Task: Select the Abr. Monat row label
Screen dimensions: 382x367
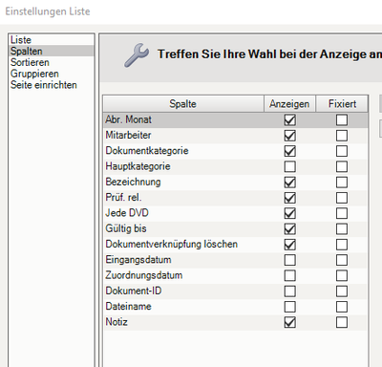Action: point(129,119)
